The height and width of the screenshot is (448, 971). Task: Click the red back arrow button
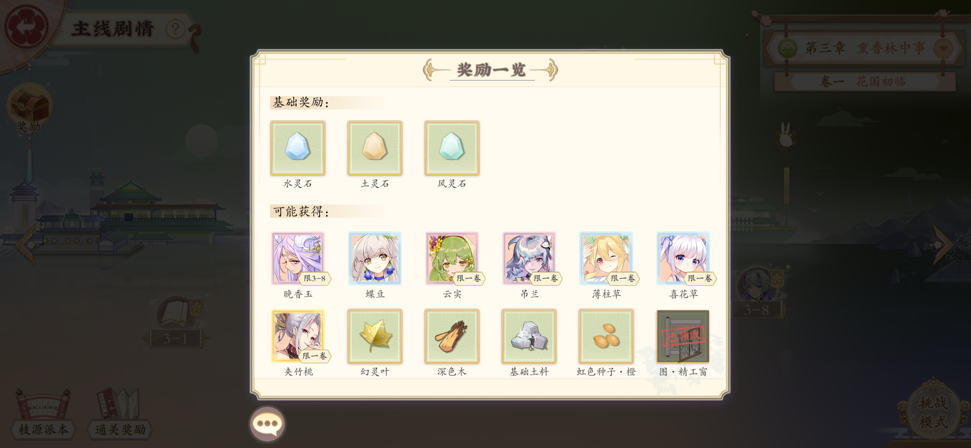(x=26, y=26)
